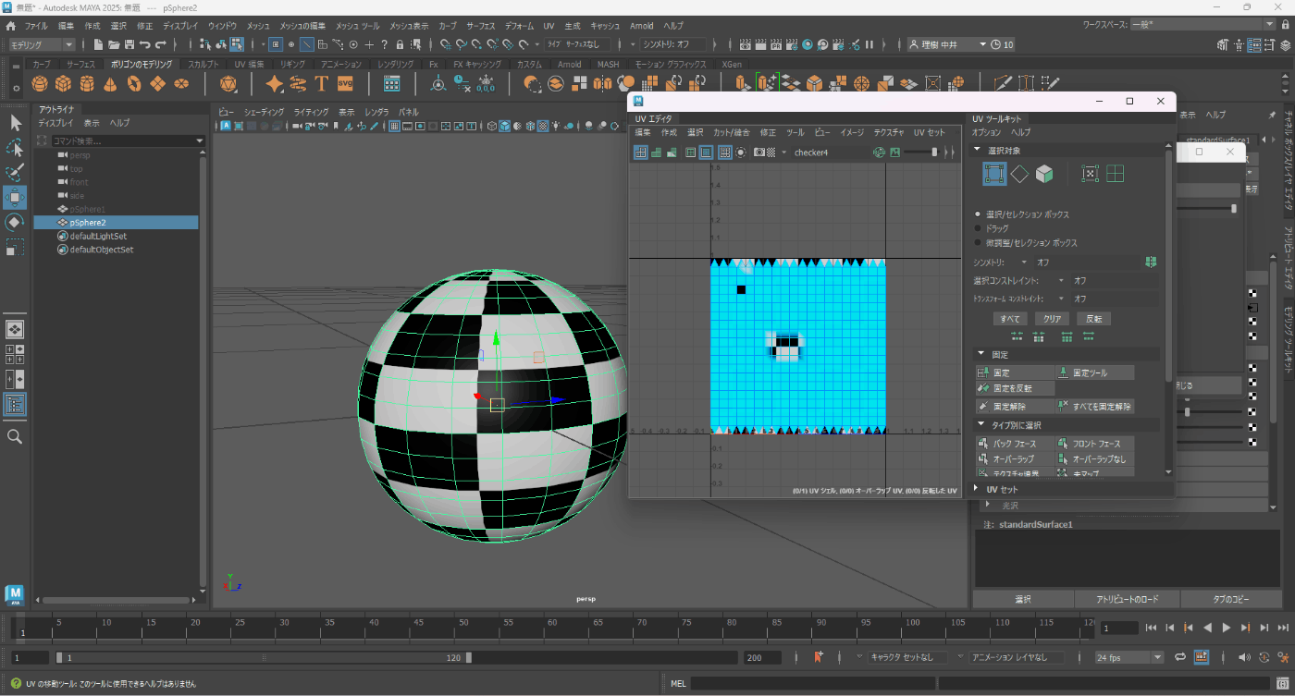Create a polygon cube from the shelf
Screen dimensions: 1295x696
tap(63, 84)
